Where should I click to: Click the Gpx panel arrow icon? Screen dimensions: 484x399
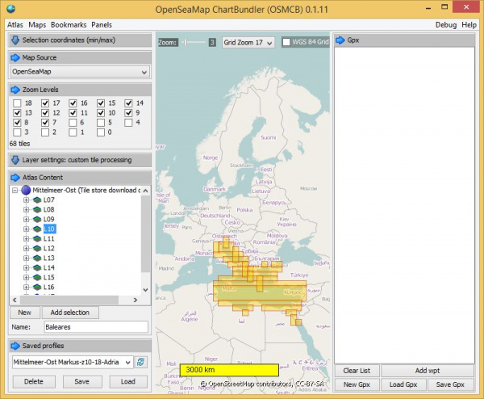point(340,40)
